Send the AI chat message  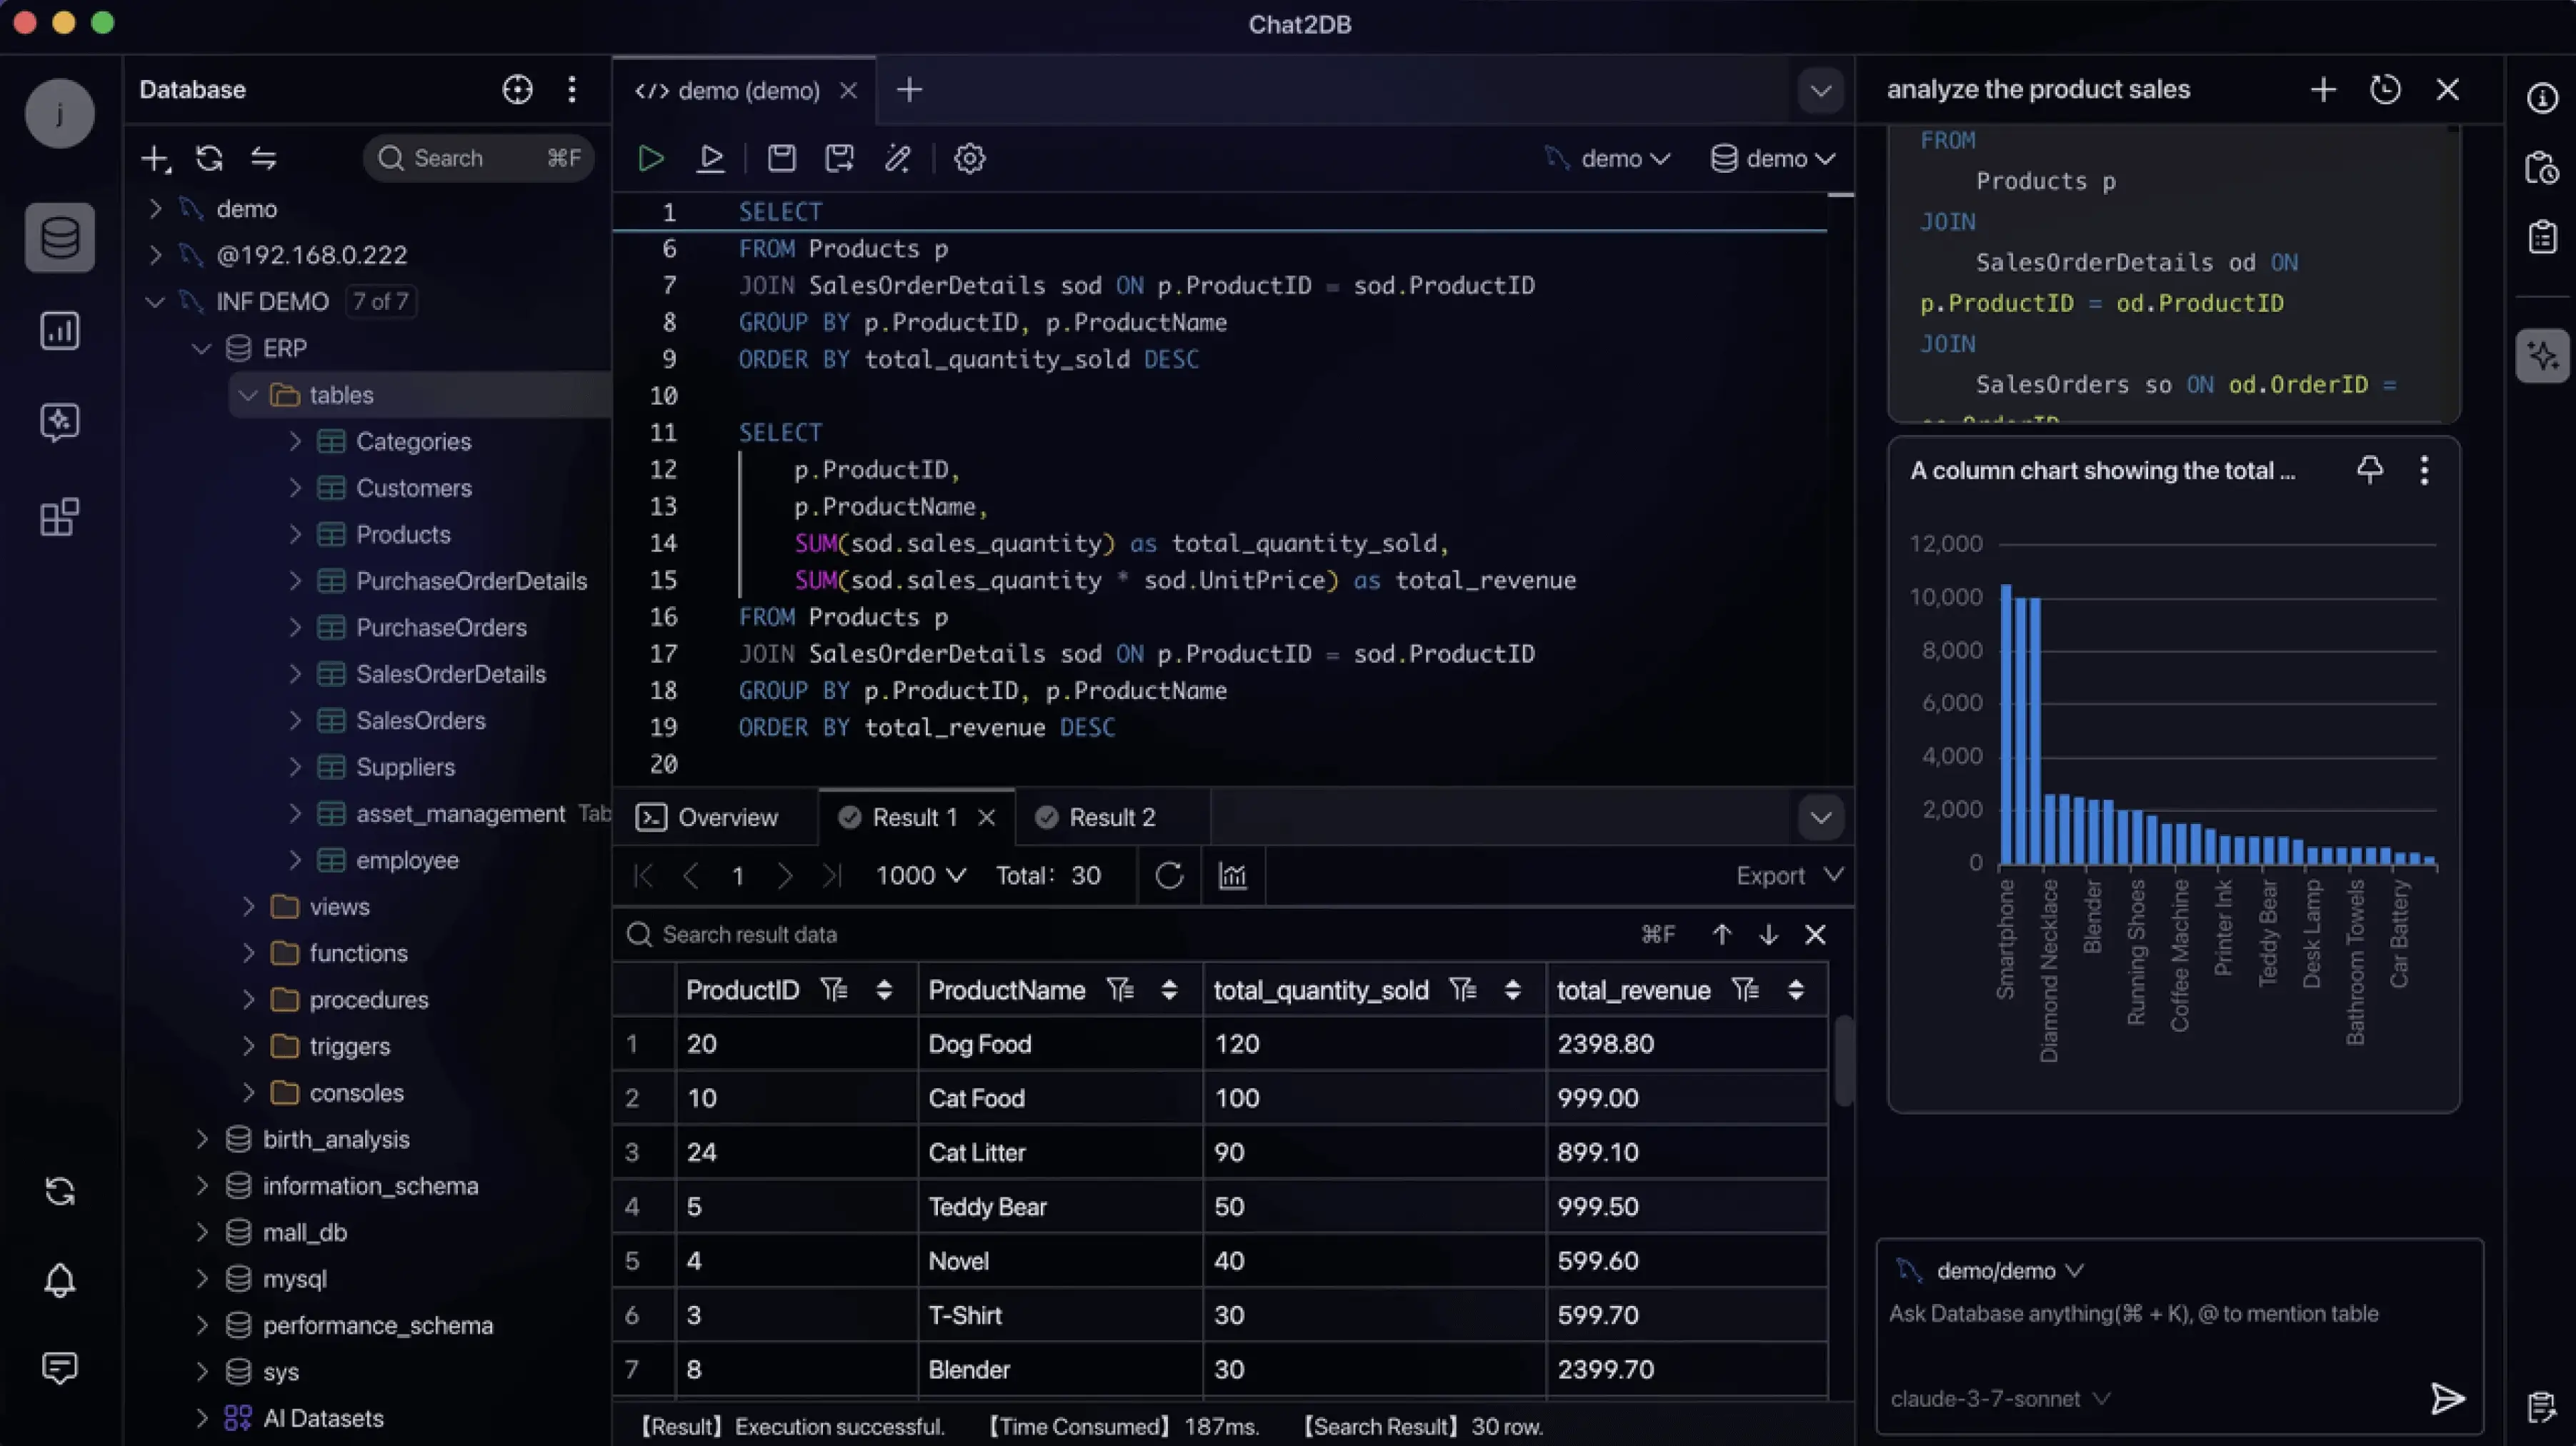pyautogui.click(x=2447, y=1398)
